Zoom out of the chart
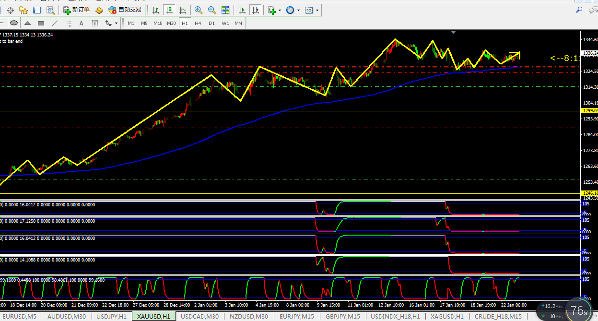598x321 pixels. (x=212, y=10)
